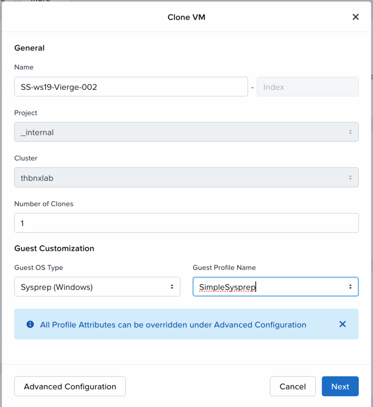Click the arrow icon in Guest Profile Name
This screenshot has height=407, width=373.
(350, 287)
